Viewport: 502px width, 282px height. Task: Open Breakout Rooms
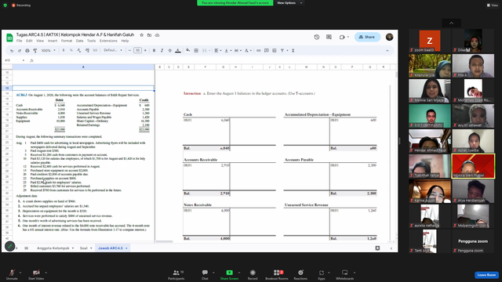[x=277, y=275]
